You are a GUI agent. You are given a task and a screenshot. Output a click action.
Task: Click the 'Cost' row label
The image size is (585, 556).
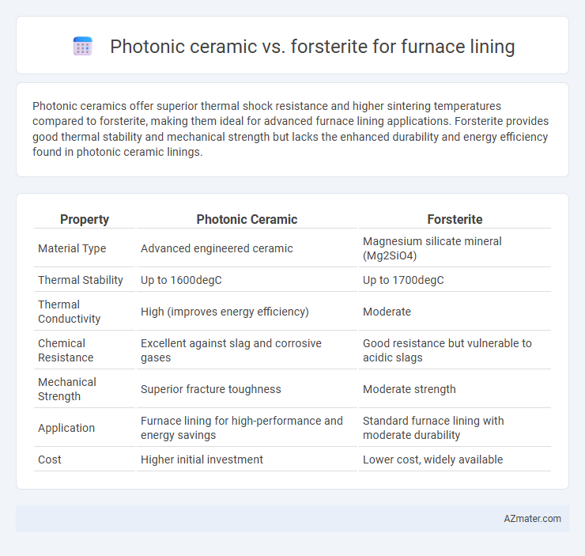tap(50, 460)
